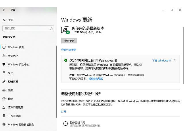
Task: Select the 开发者选项 tools icon
Action: pyautogui.click(x=4, y=116)
